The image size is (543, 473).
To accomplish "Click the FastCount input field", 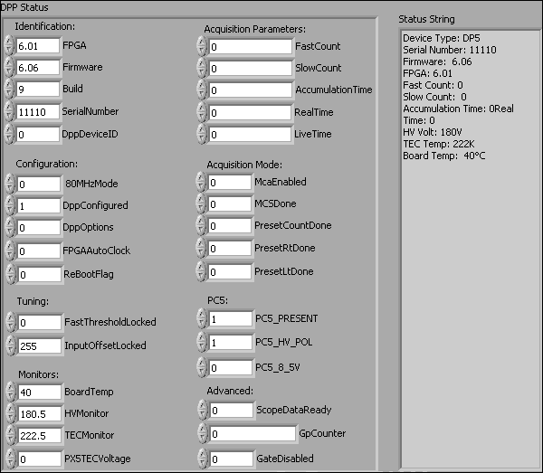I will [x=247, y=45].
